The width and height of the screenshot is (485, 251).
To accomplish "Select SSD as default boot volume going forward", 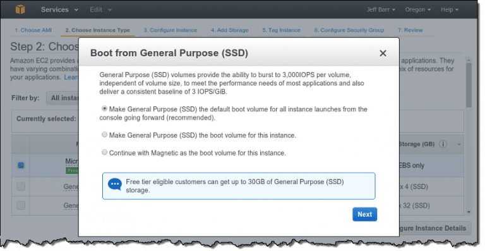I will click(105, 109).
